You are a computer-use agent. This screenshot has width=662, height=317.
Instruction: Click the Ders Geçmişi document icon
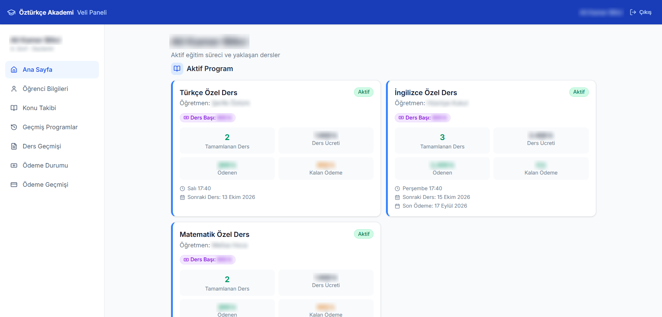point(14,146)
